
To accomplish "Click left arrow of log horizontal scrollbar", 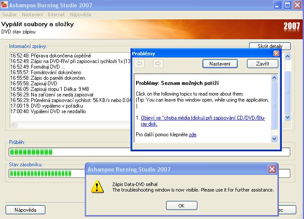I will point(14,124).
